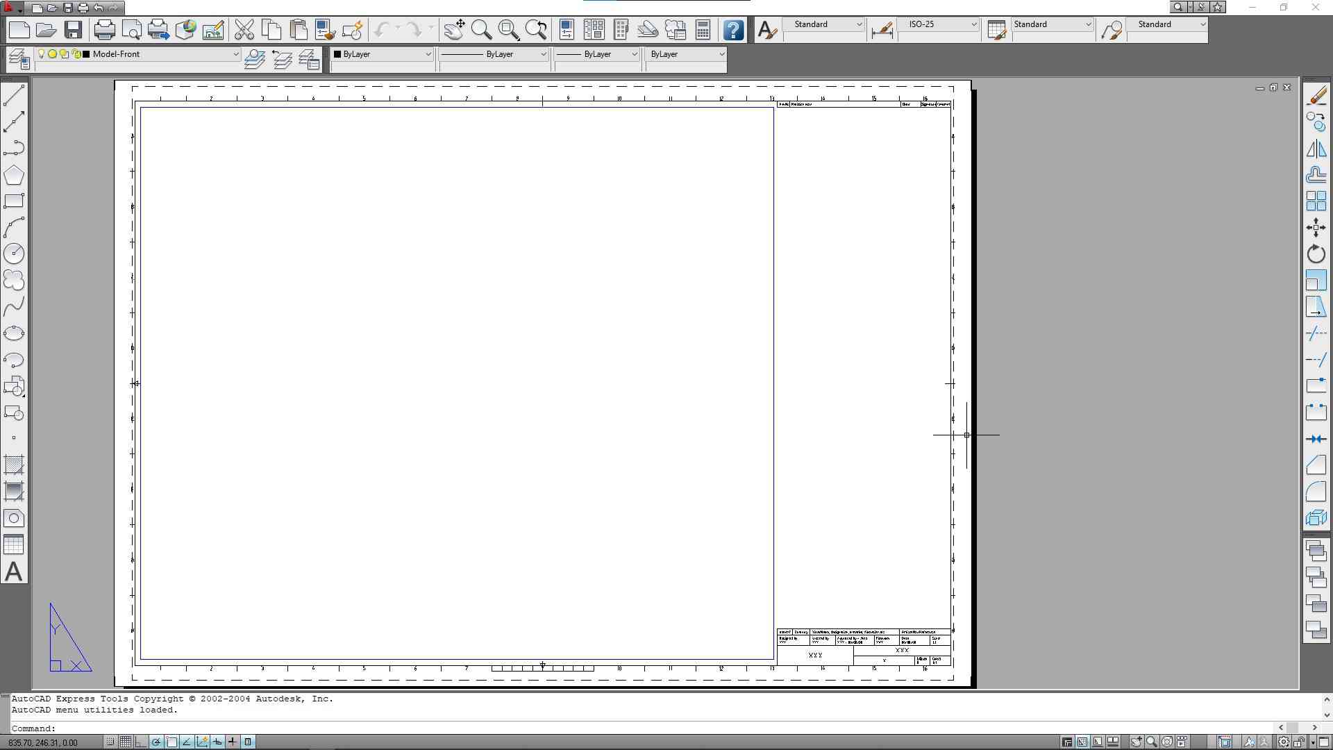This screenshot has height=750, width=1333.
Task: Click the Help question mark button
Action: point(733,30)
